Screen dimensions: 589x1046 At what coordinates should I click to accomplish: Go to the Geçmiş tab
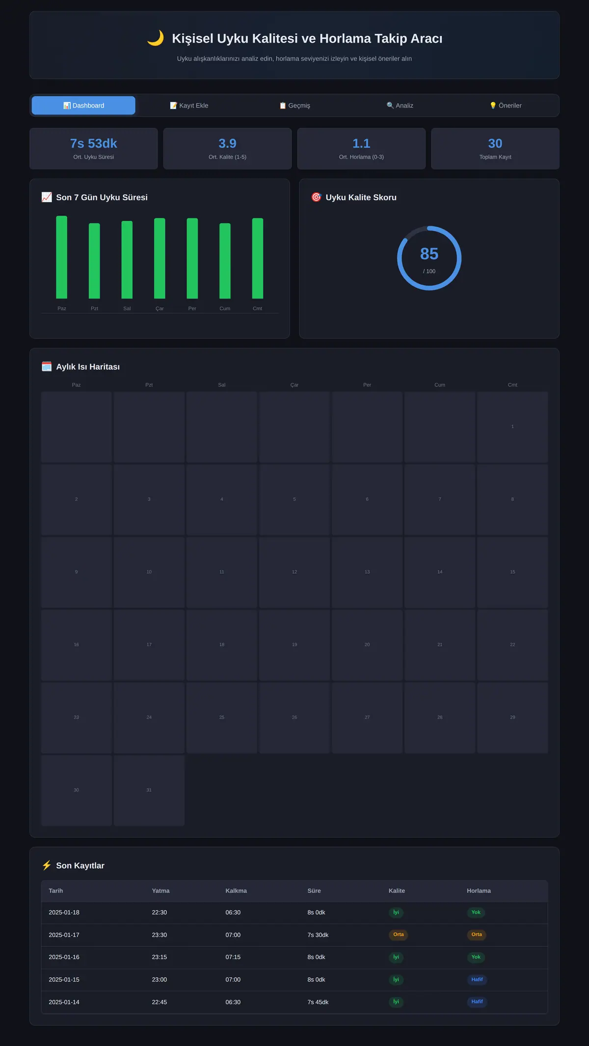coord(294,106)
